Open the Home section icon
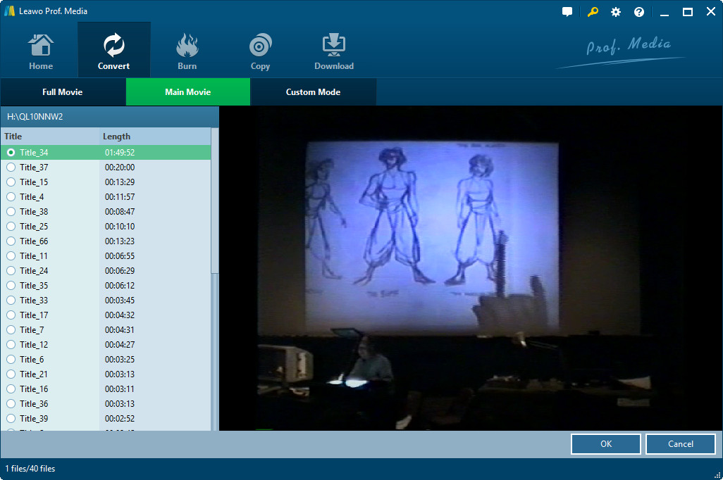723x480 pixels. 41,51
